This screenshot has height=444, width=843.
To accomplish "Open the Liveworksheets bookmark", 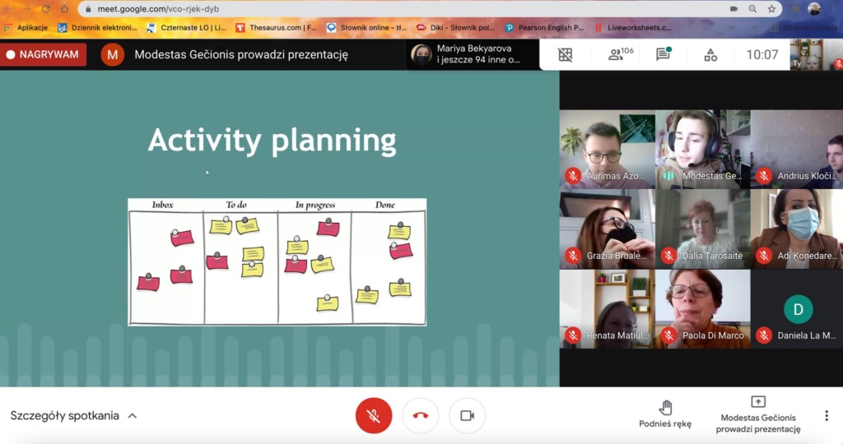I will [632, 27].
